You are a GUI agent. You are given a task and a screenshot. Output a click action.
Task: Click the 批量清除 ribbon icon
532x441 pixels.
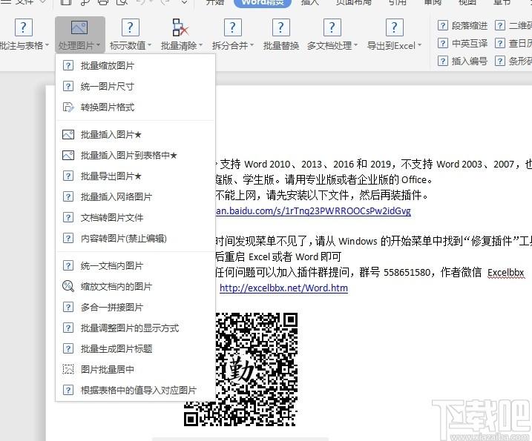coord(180,27)
